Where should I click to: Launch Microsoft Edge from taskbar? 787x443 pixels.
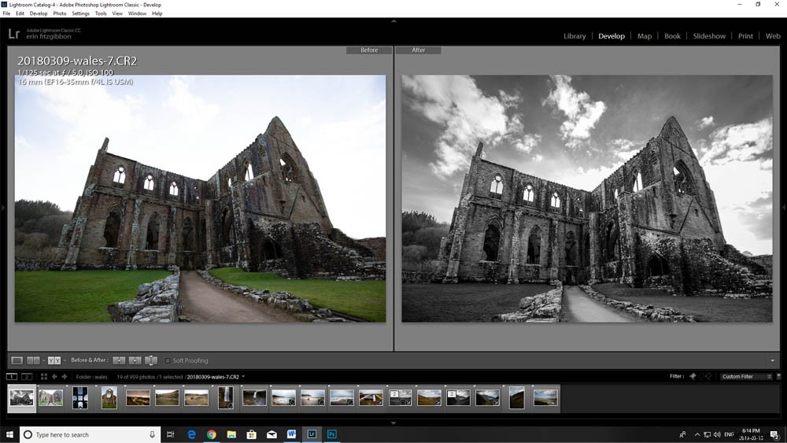click(x=191, y=434)
